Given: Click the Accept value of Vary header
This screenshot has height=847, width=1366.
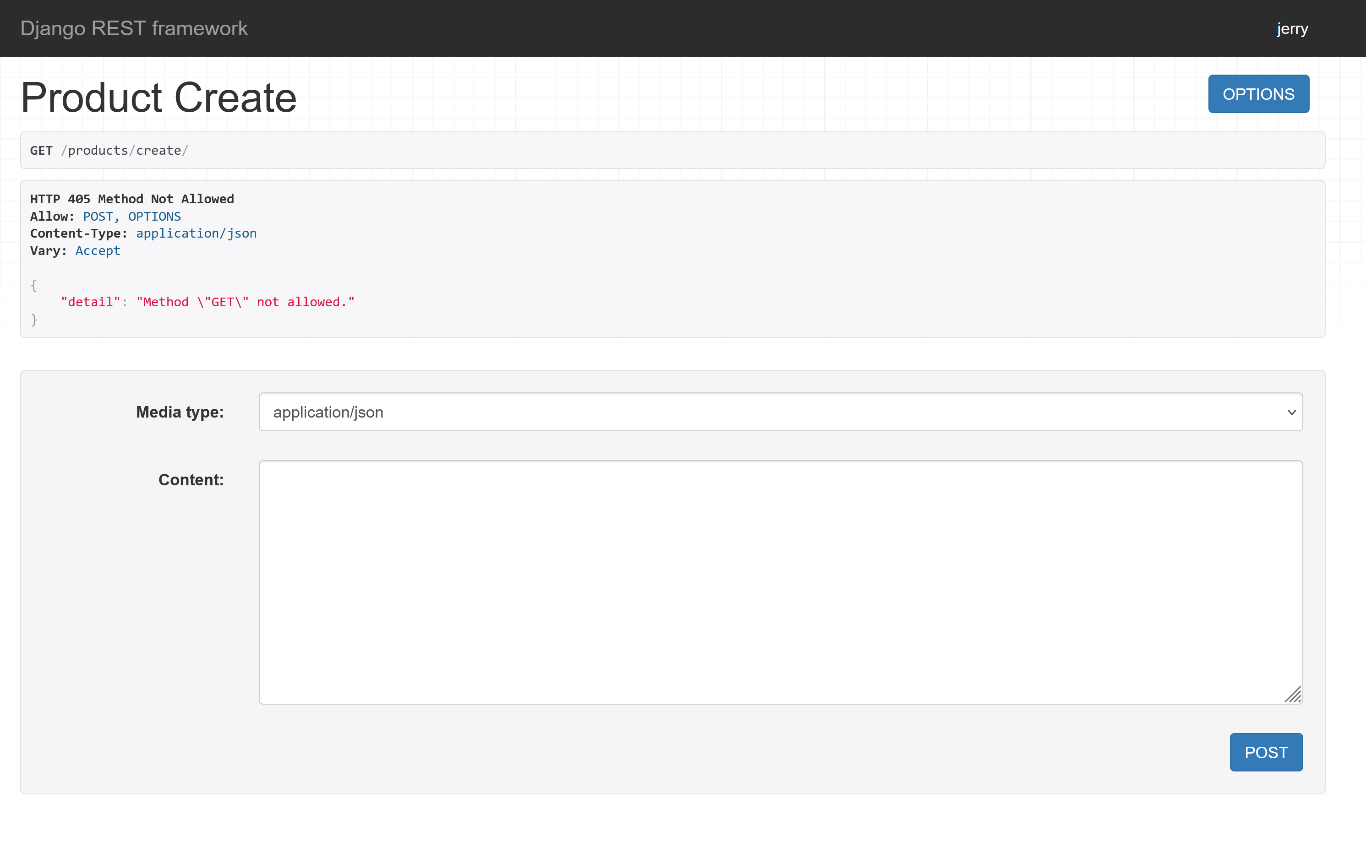Looking at the screenshot, I should click(x=98, y=251).
